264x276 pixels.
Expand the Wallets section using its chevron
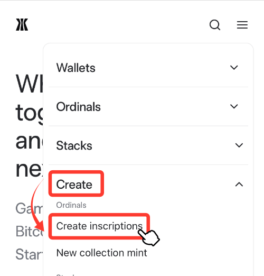pyautogui.click(x=234, y=68)
